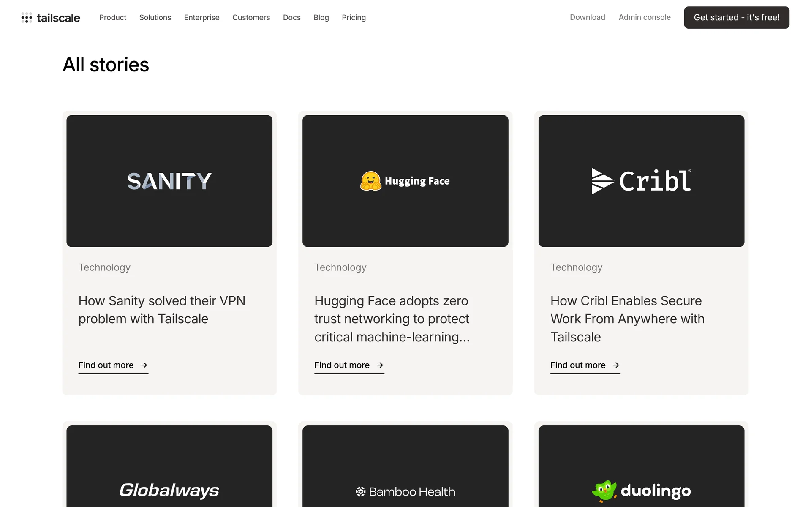811x507 pixels.
Task: Click the arrow icon on Cribl card
Action: (616, 365)
